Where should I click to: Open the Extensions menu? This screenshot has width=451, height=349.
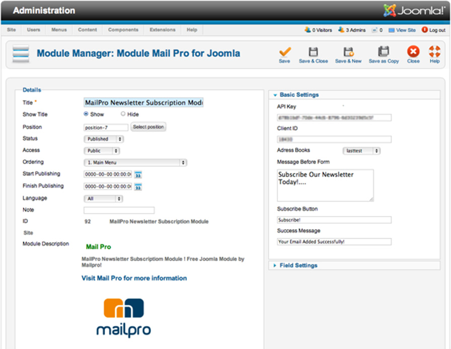coord(163,30)
